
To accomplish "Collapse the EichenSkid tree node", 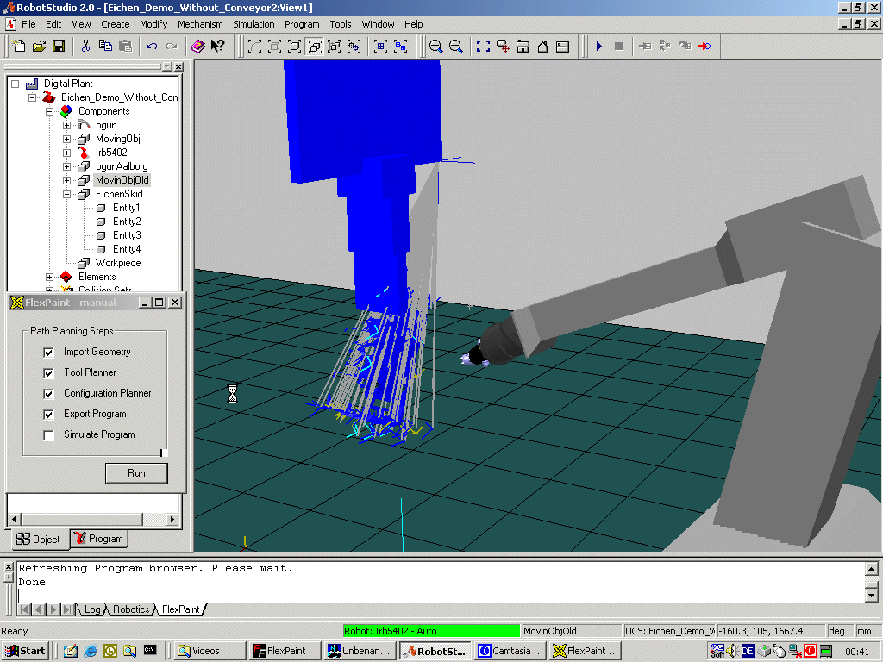I will tap(67, 194).
